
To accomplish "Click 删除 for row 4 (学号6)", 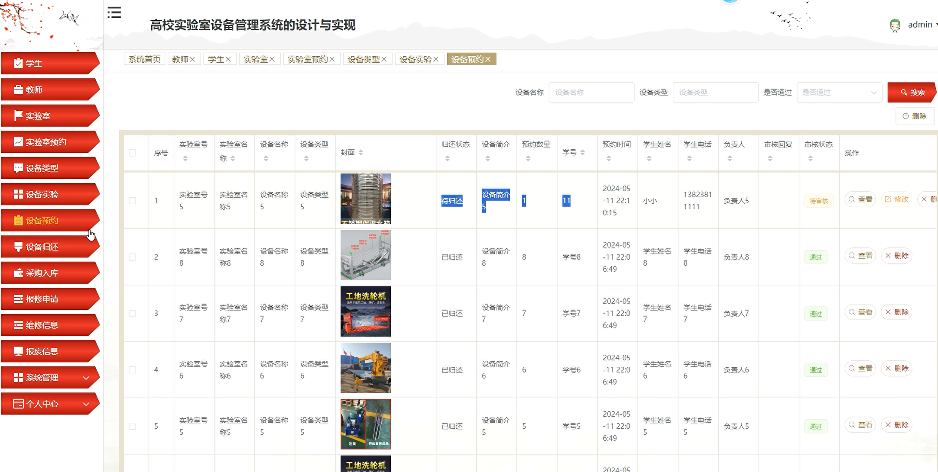I will coord(896,368).
